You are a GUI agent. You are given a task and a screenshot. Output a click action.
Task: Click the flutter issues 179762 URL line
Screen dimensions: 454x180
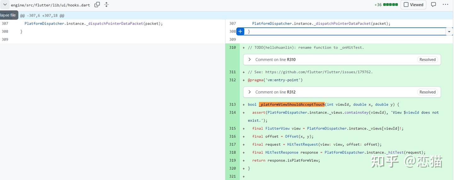tap(310, 72)
